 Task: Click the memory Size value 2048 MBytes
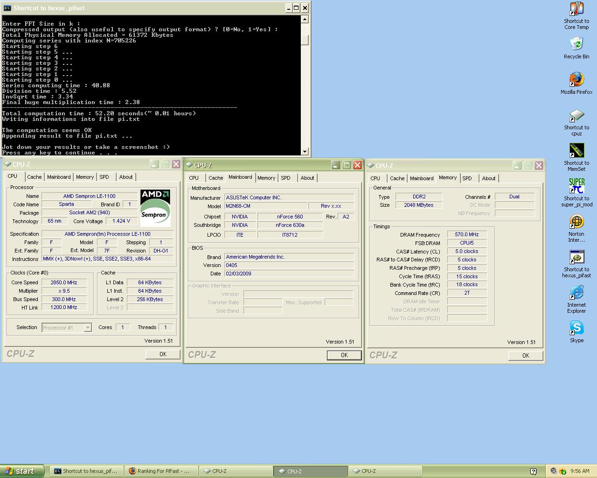coord(419,205)
